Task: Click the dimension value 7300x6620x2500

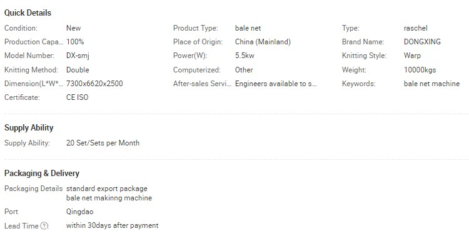Action: tap(94, 84)
